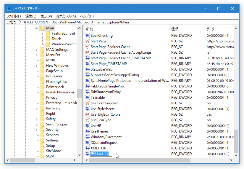Select the Use Stylesheets value name

tap(103, 109)
